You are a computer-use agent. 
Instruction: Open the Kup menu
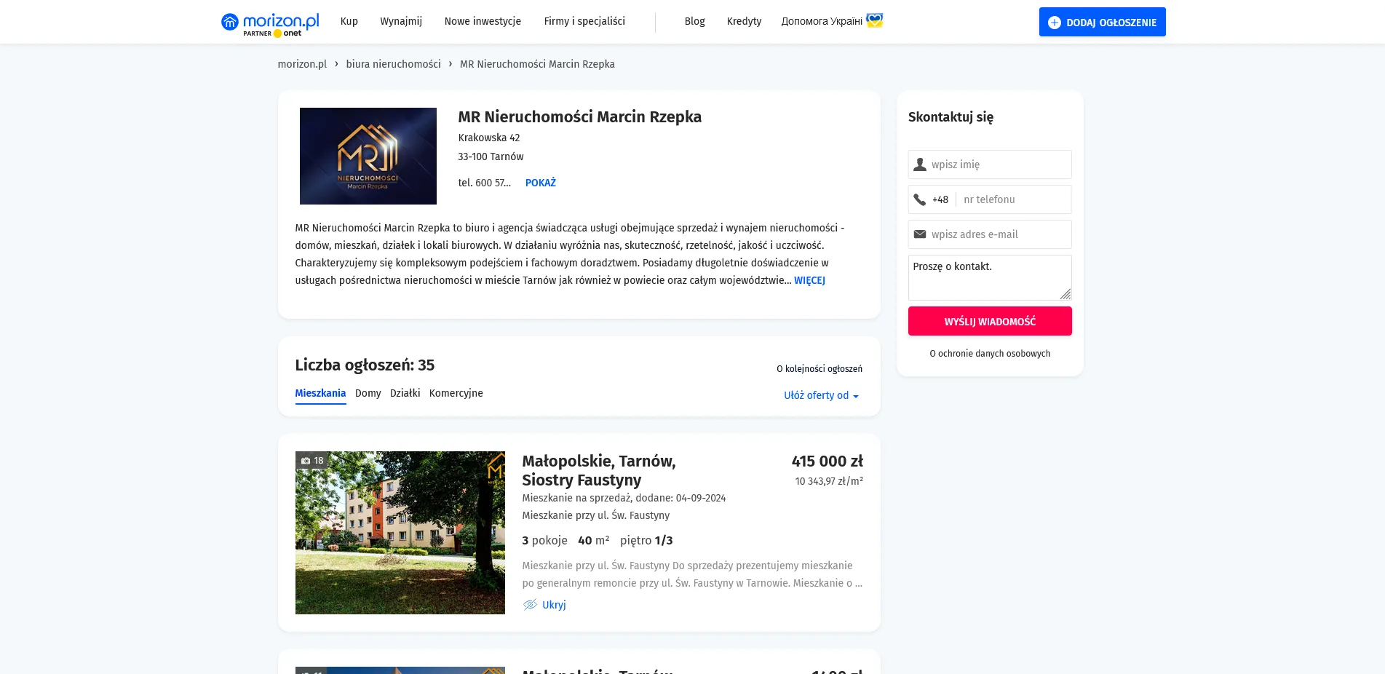[x=349, y=21]
